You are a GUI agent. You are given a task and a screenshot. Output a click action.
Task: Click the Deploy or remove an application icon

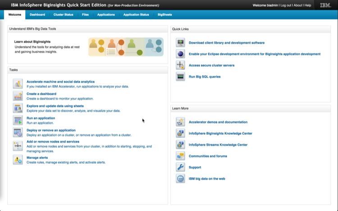(18, 132)
